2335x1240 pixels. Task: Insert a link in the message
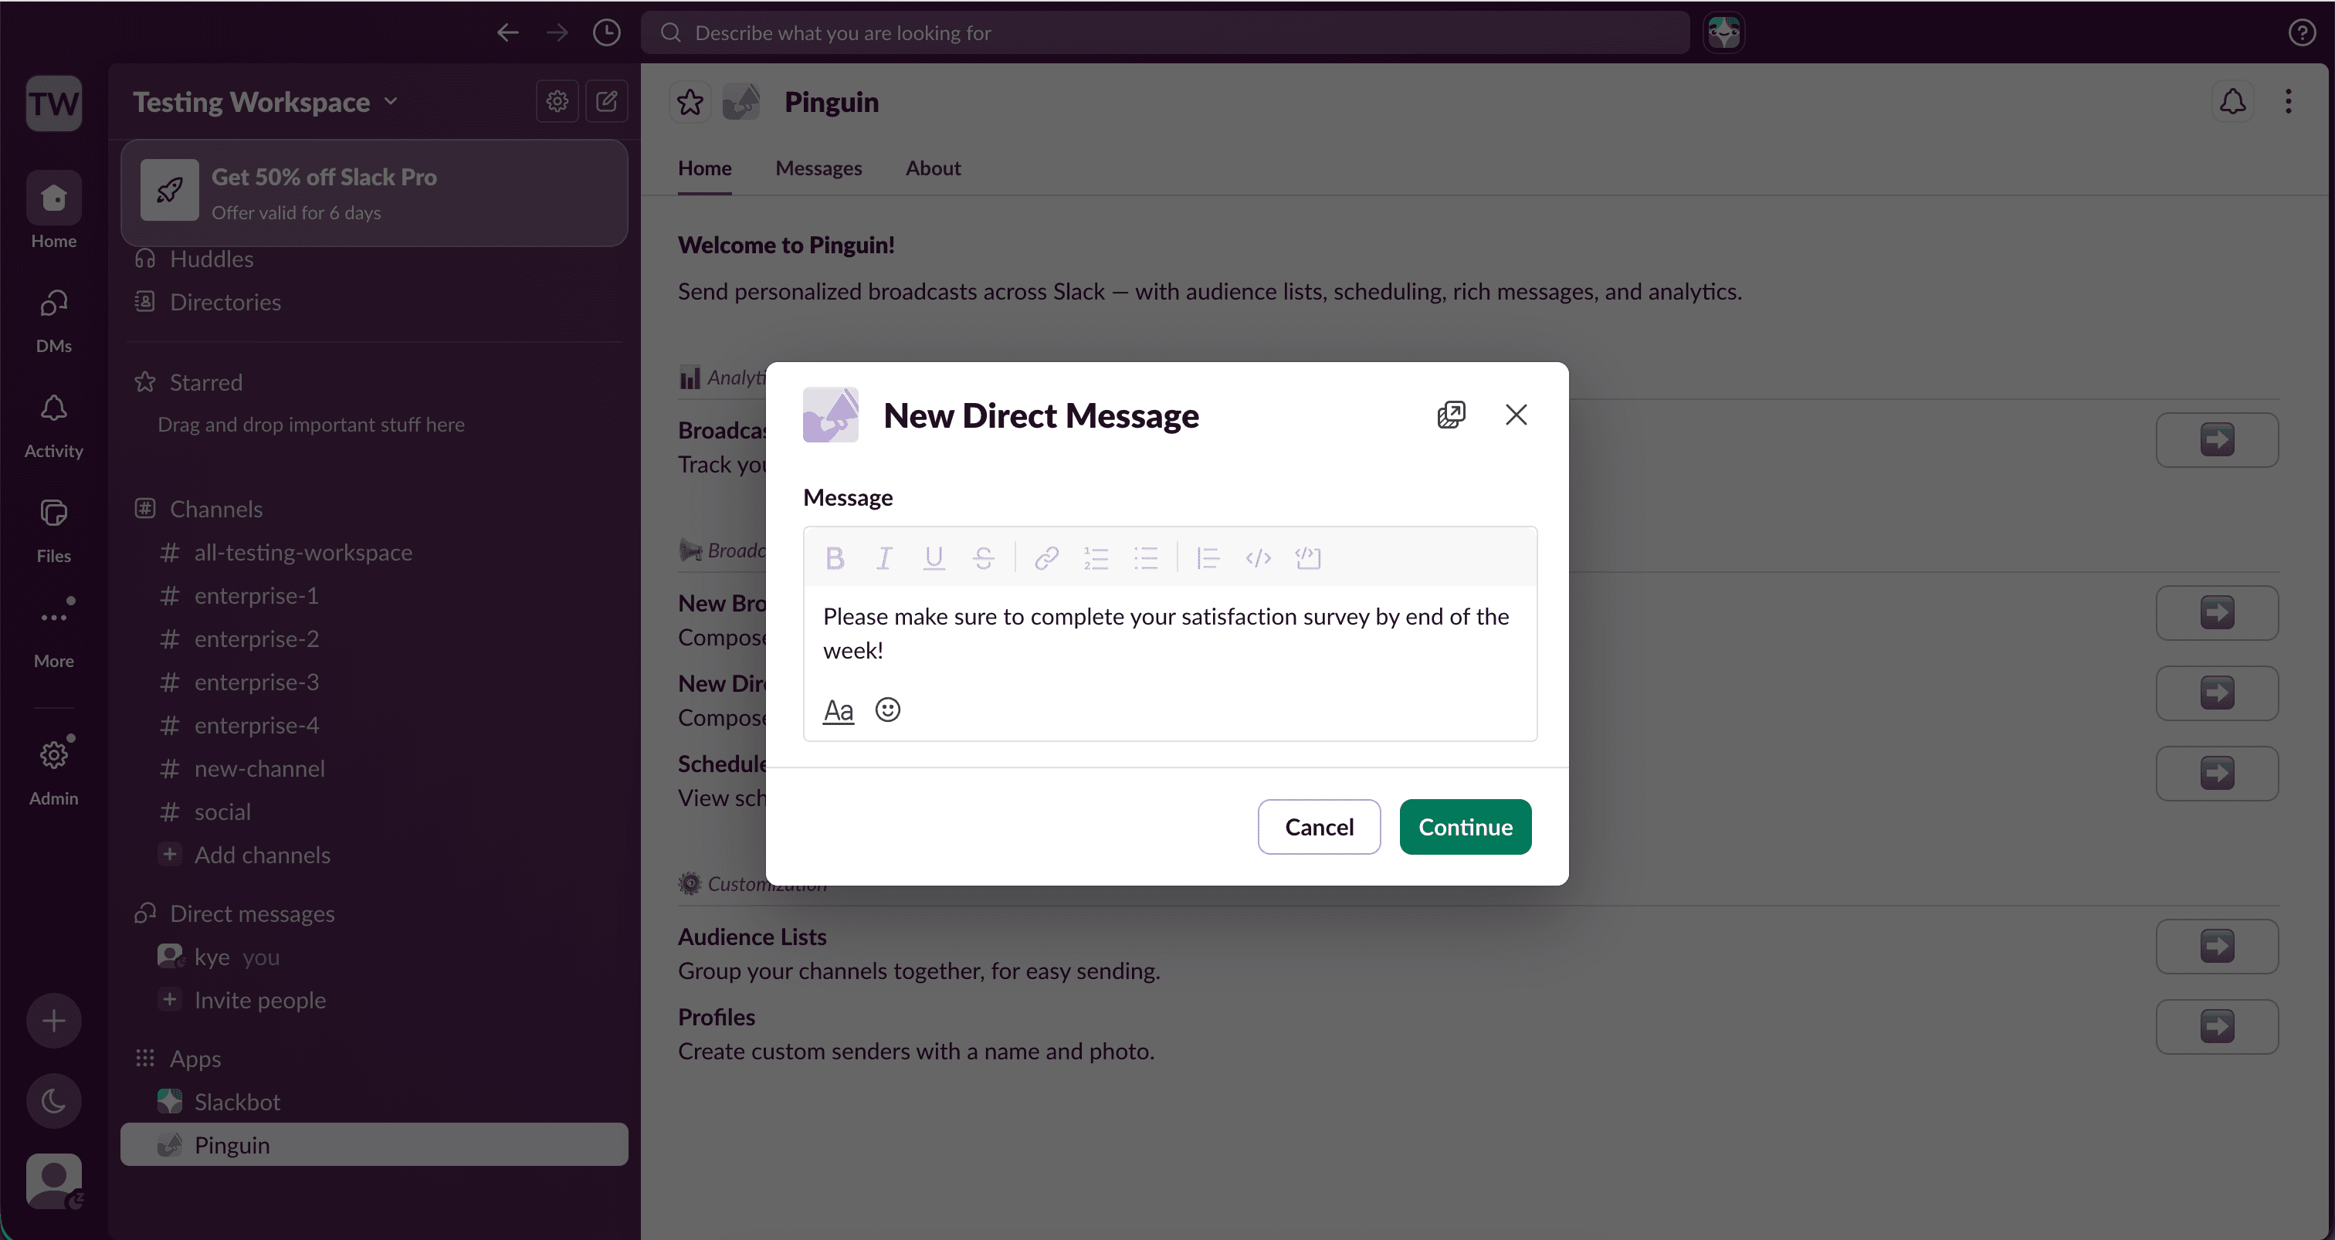point(1047,557)
